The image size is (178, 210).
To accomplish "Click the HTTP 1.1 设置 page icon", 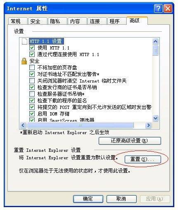I will click(24, 41).
